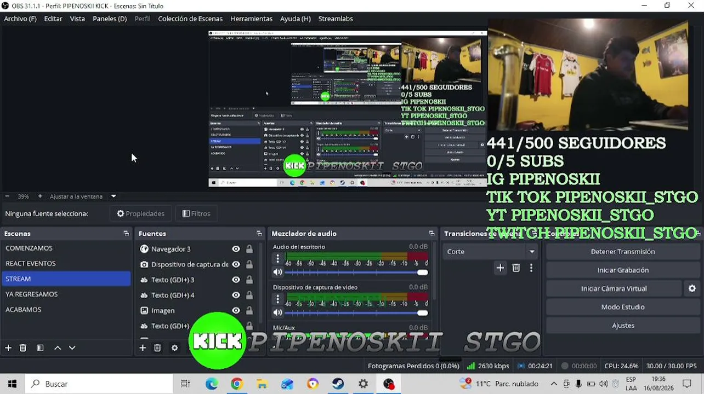704x394 pixels.
Task: Hide the Navegador 3 source
Action: 236,249
